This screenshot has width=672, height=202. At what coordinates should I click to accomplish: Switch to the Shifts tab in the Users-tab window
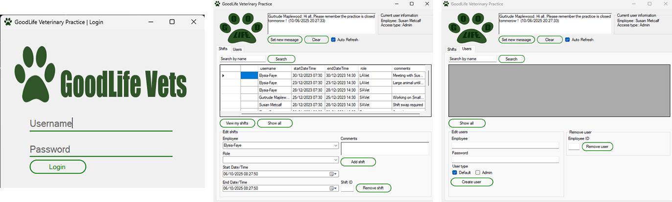[x=452, y=49]
